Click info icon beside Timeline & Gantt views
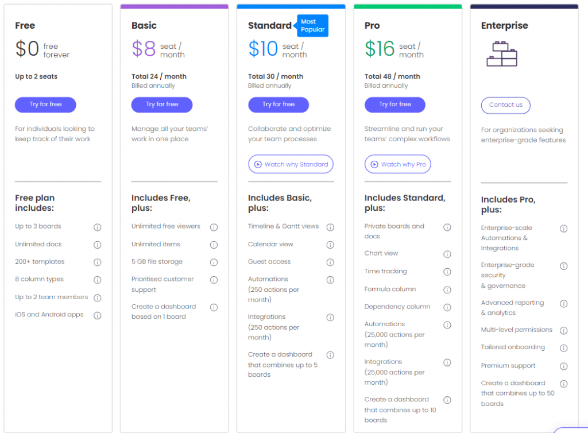This screenshot has height=433, width=588. click(x=330, y=227)
